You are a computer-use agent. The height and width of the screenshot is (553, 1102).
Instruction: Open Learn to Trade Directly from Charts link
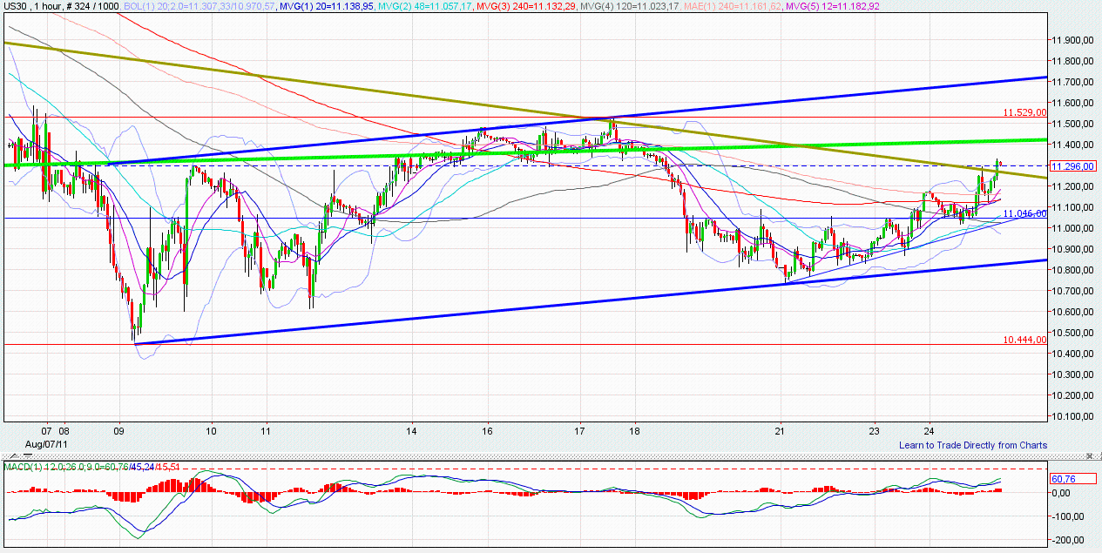pos(973,445)
